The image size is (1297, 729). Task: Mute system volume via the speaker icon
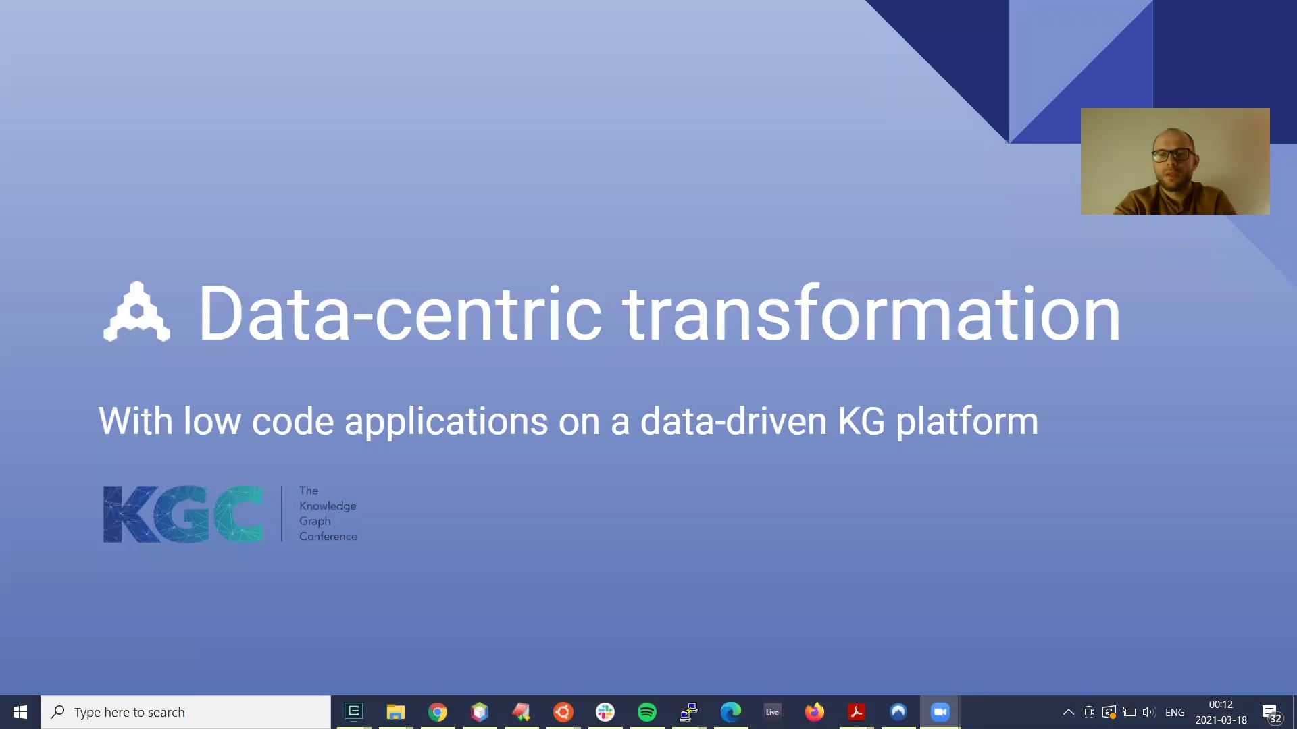tap(1148, 712)
